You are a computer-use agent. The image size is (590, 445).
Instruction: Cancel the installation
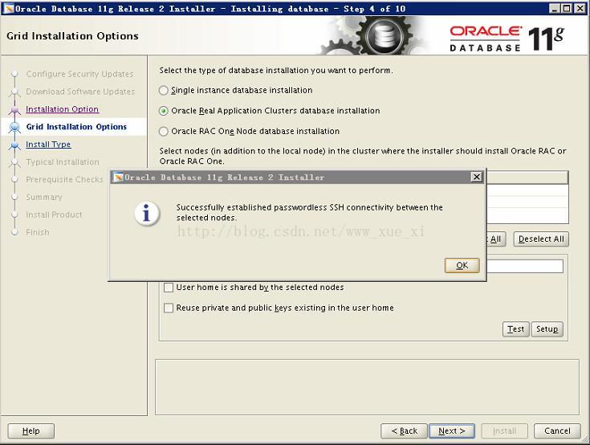click(x=557, y=431)
